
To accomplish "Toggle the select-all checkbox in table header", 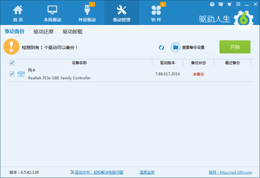I will coord(12,63).
